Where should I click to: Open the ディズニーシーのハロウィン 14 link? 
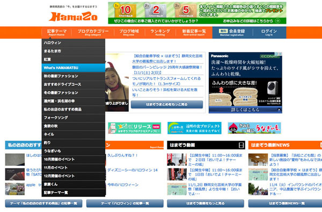pos(133,170)
